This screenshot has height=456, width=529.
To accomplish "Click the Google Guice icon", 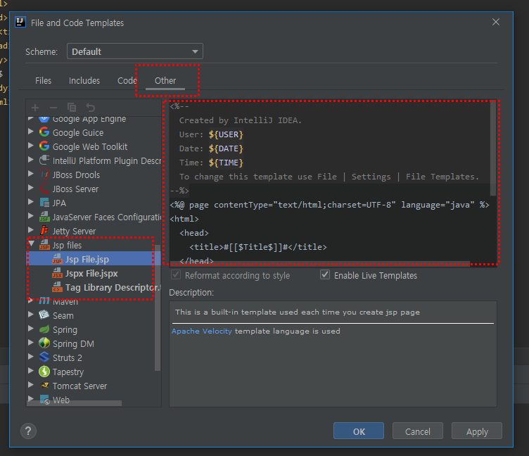I will point(44,132).
